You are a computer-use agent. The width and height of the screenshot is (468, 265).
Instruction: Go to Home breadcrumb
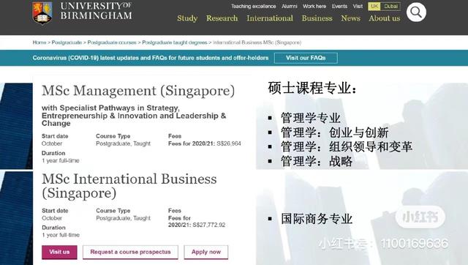[x=39, y=42]
